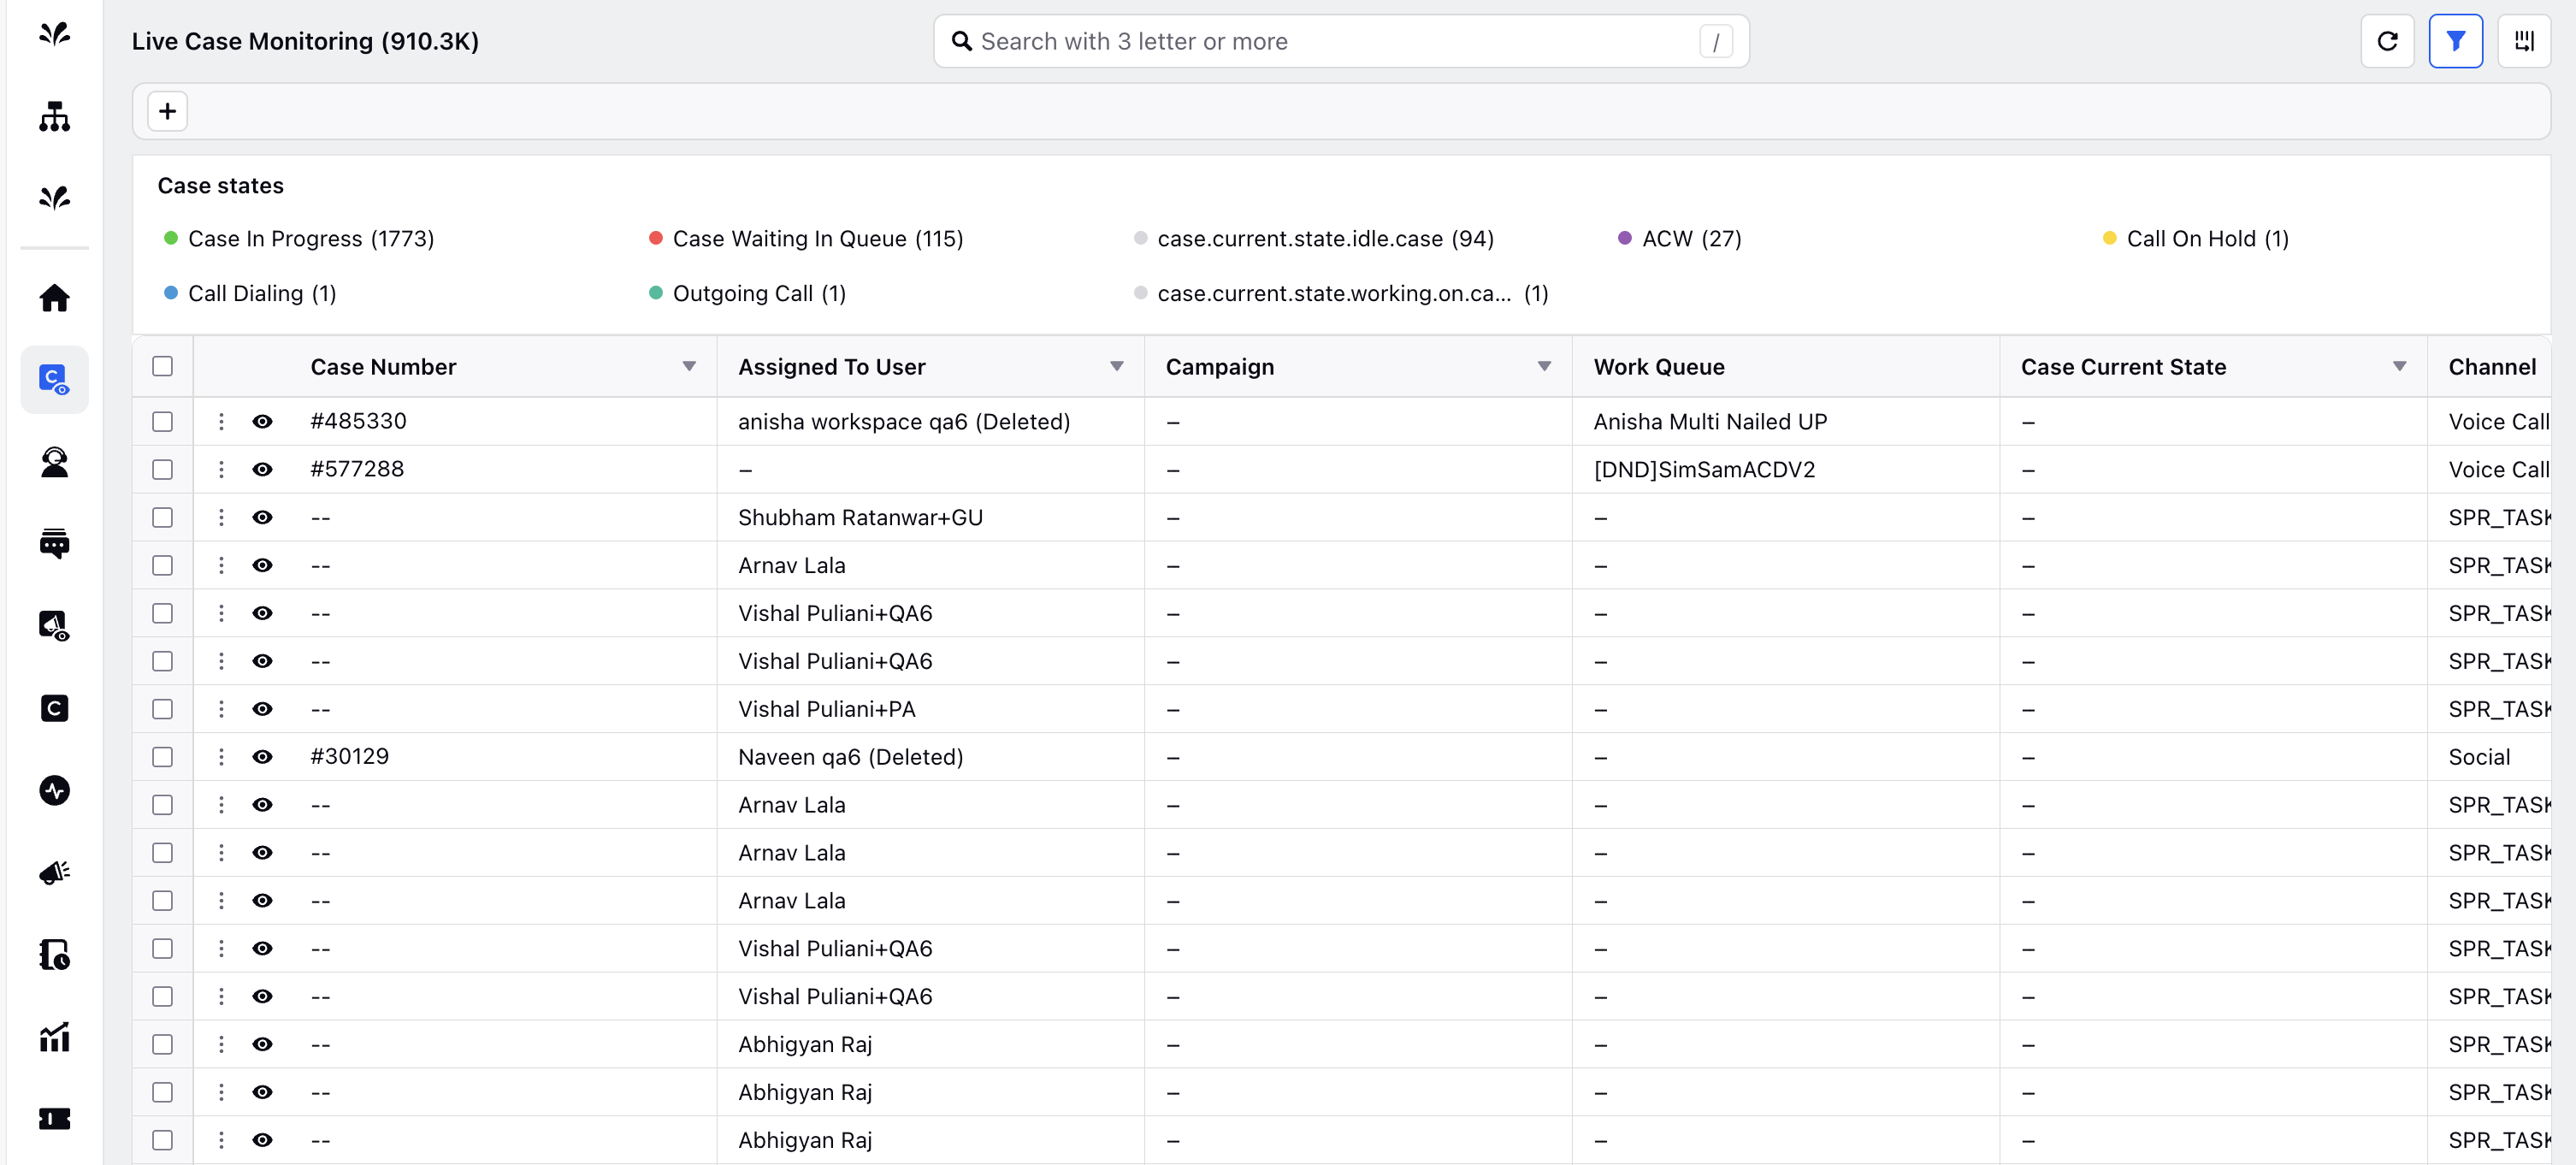Filter by Case Waiting In Queue (115)

[x=806, y=239]
